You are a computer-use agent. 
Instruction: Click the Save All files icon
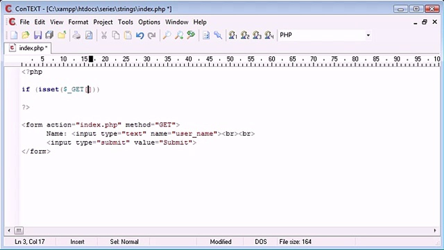pos(50,35)
